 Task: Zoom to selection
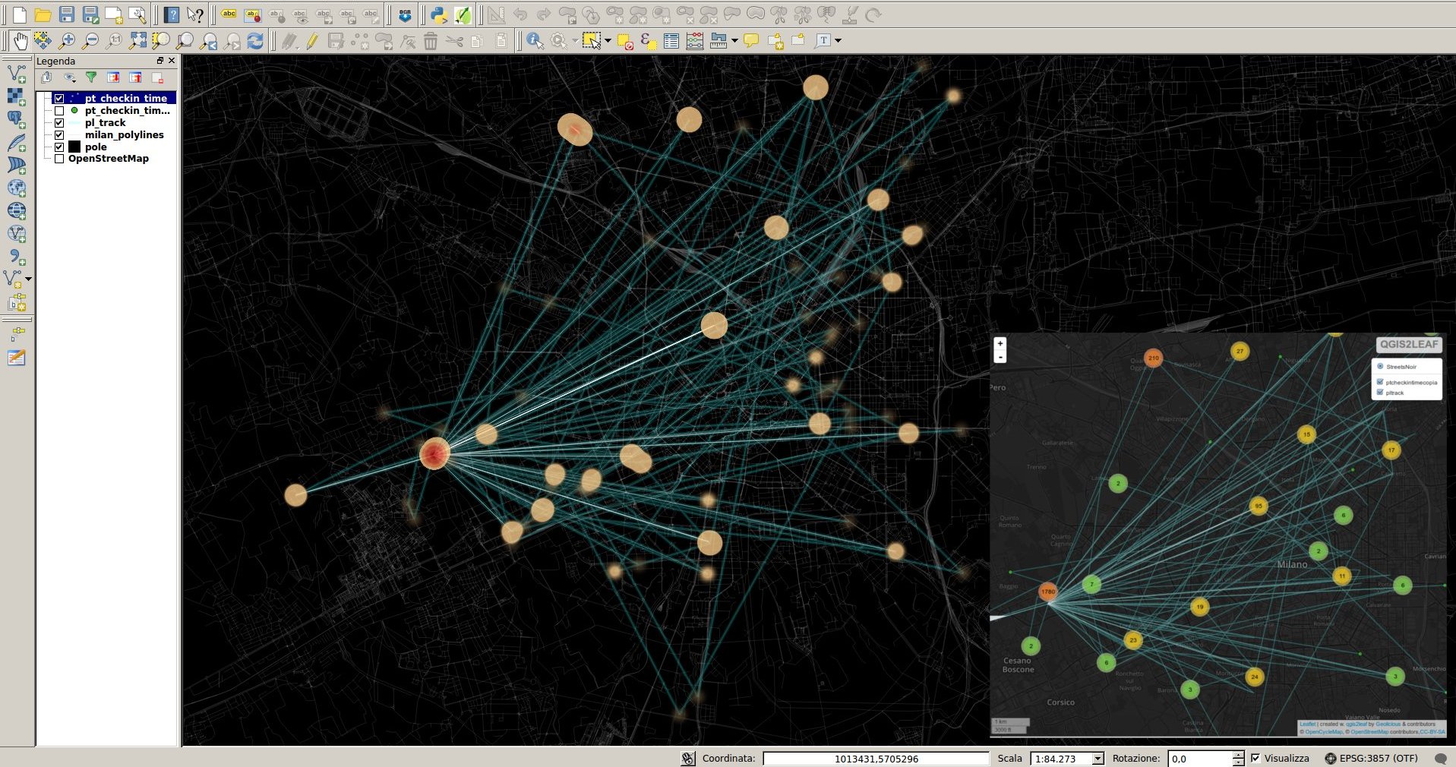pyautogui.click(x=161, y=40)
